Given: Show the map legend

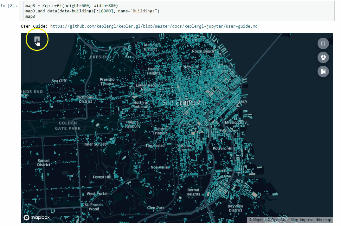Looking at the screenshot, I should click(x=323, y=71).
